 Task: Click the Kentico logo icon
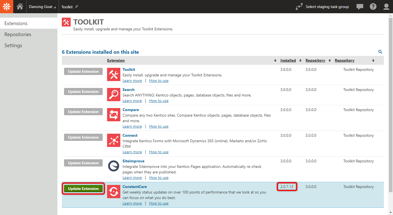point(7,7)
